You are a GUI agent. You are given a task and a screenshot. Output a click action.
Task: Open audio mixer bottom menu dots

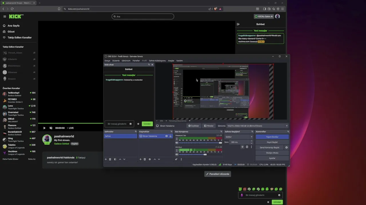point(181,159)
